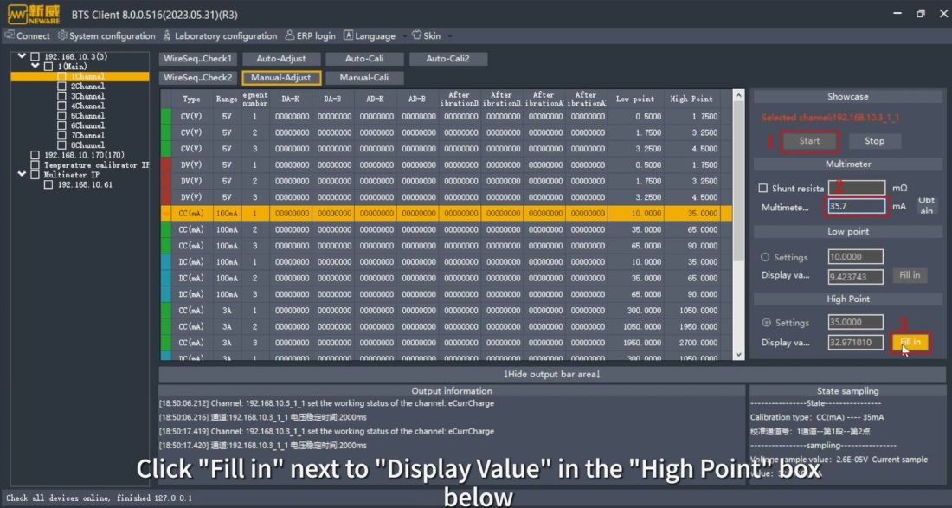Click the Skin shirt icon
Image resolution: width=952 pixels, height=508 pixels.
coord(416,35)
